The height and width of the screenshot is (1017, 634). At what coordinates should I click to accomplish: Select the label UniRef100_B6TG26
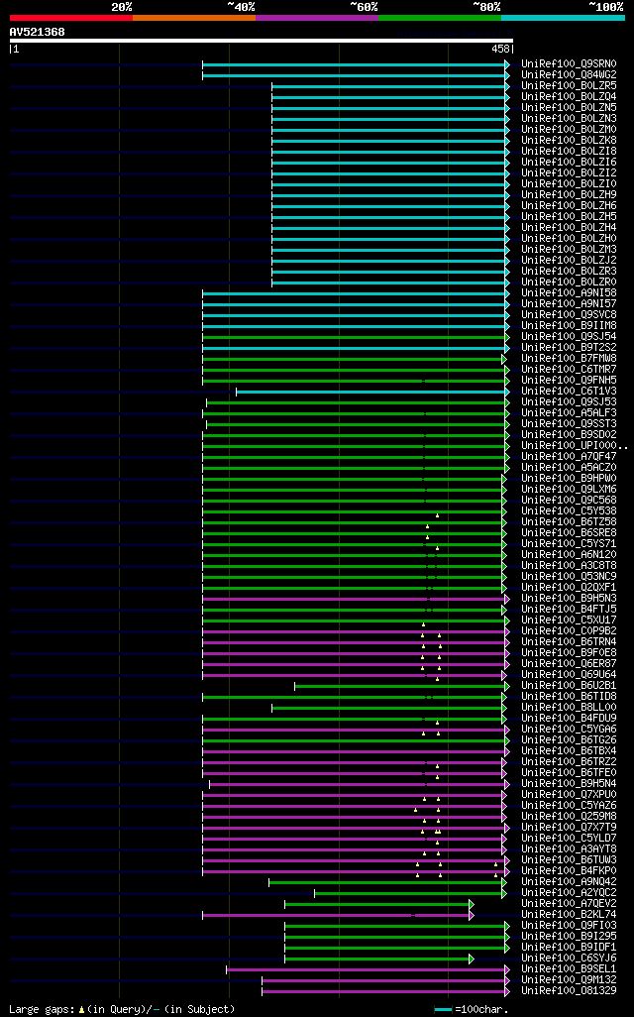click(x=570, y=740)
